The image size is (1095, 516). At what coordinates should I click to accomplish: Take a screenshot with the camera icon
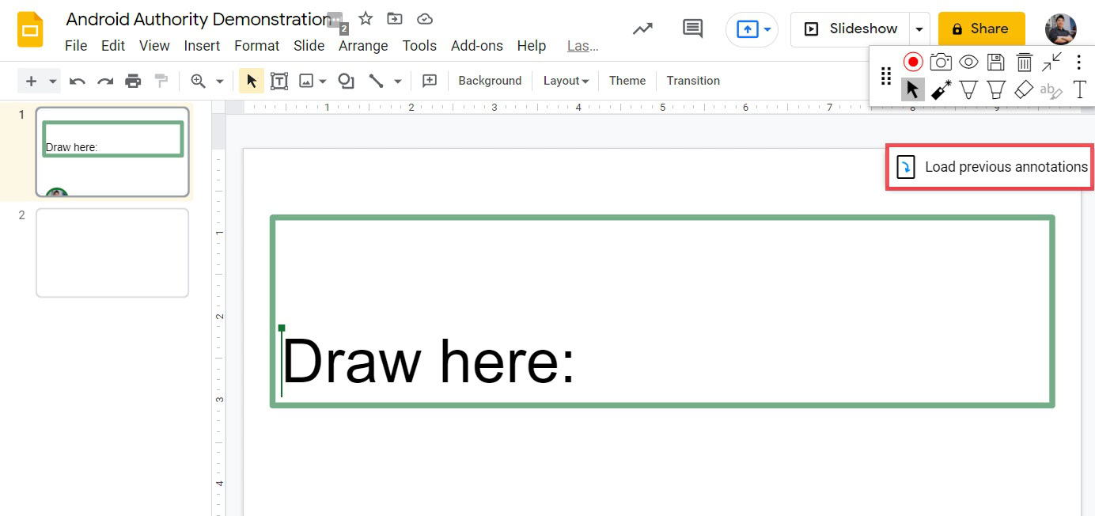tap(941, 62)
